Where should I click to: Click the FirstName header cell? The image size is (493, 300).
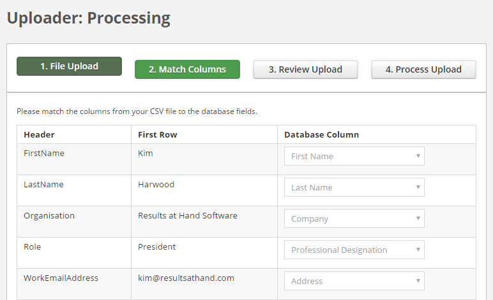[x=44, y=154]
